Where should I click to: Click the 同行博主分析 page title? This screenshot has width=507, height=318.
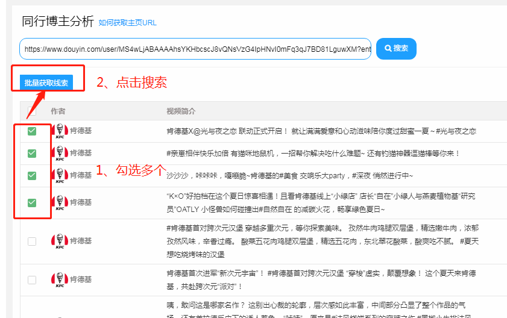pos(58,21)
